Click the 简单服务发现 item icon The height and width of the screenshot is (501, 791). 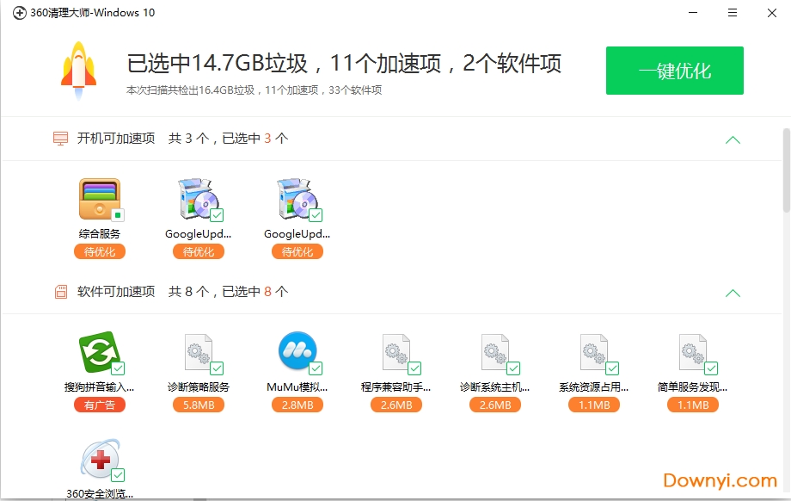click(692, 353)
